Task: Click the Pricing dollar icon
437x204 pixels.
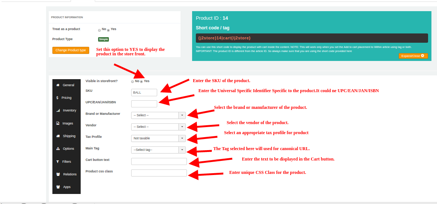Action: [57, 98]
